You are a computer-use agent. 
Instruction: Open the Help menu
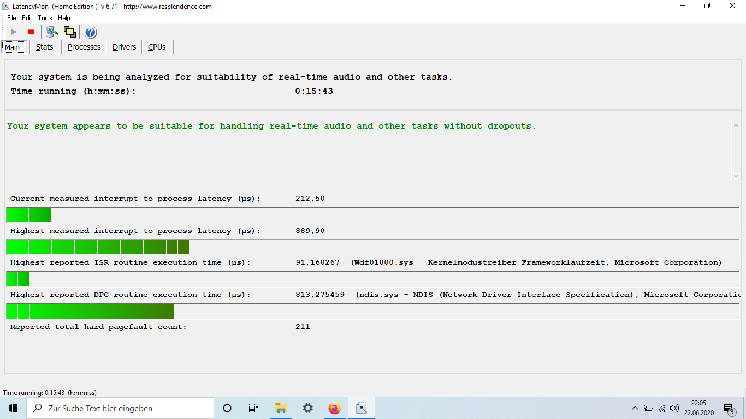click(64, 18)
